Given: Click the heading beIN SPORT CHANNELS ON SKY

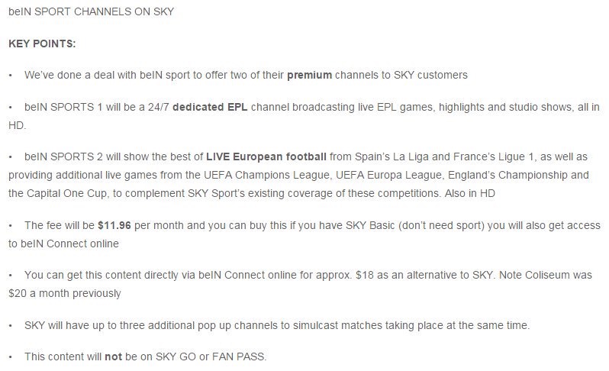Looking at the screenshot, I should 92,11.
